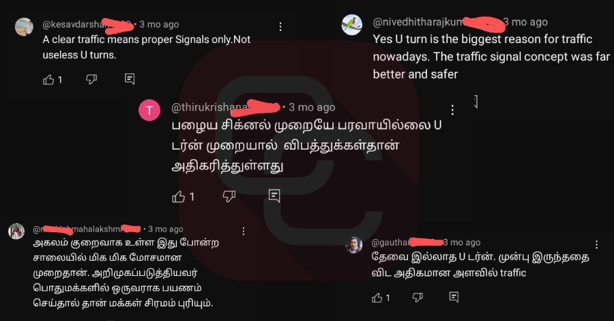The width and height of the screenshot is (614, 321).
Task: Reply to the thirukrishana comment
Action: pos(274,195)
